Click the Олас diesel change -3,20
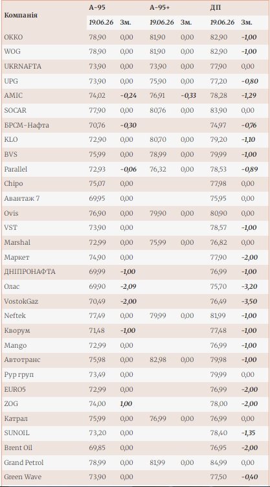This screenshot has width=270, height=487. (x=249, y=286)
